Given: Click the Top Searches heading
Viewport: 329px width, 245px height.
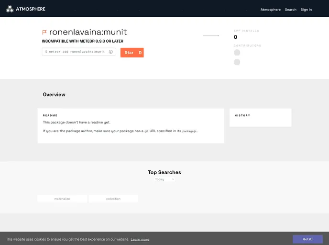Looking at the screenshot, I should click(164, 172).
